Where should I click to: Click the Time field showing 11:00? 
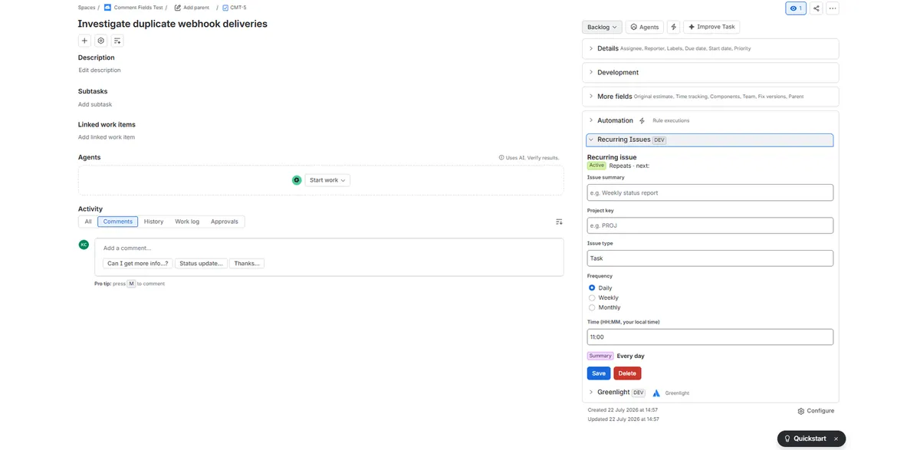710,337
